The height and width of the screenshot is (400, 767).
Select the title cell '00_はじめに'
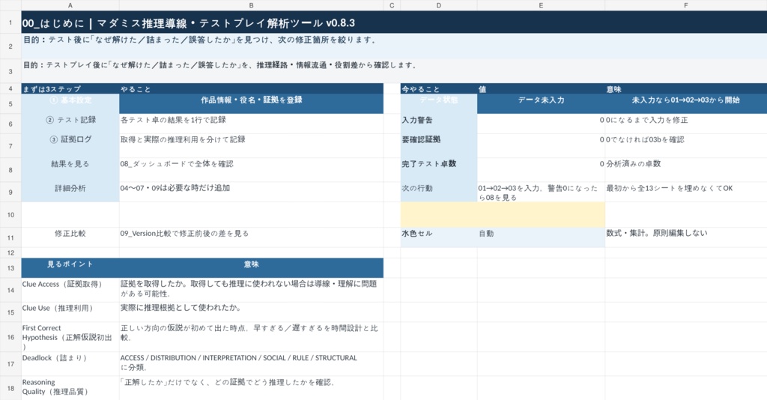(394, 22)
